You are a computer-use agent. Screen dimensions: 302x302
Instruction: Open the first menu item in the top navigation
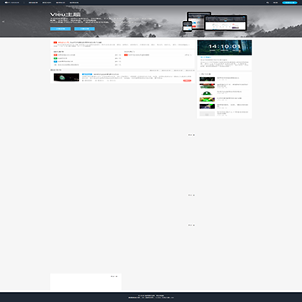pos(33,3)
